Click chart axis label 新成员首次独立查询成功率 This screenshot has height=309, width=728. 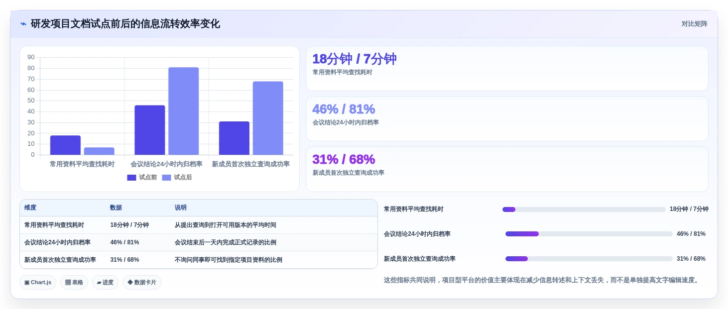(x=251, y=164)
